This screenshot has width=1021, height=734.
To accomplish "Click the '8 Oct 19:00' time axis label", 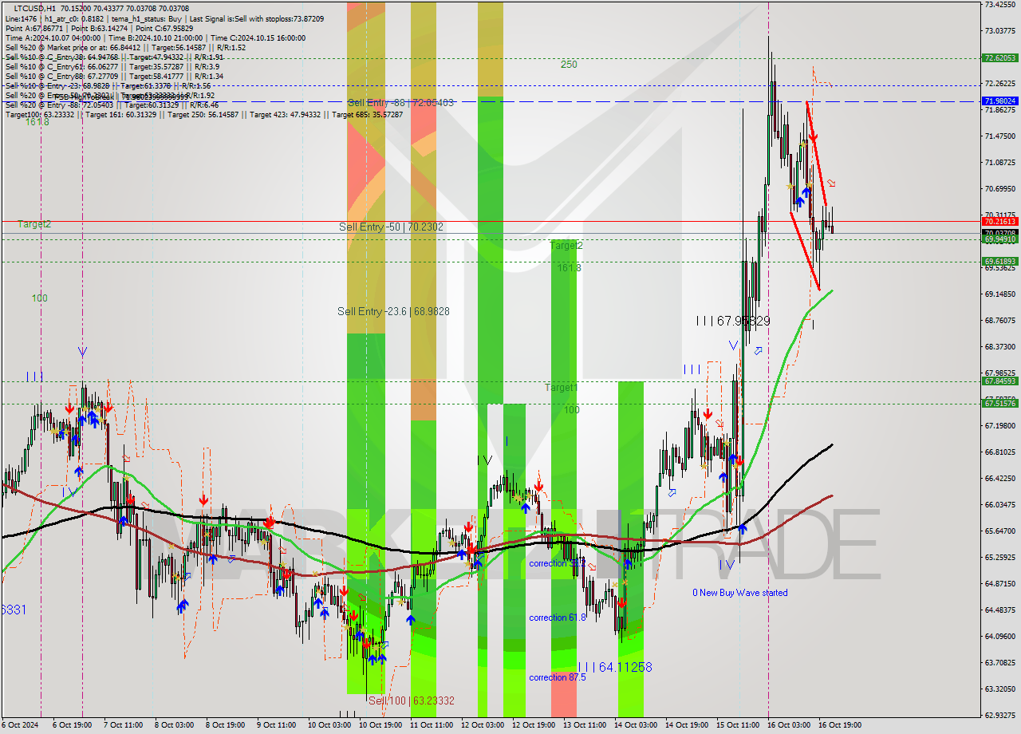I will [226, 725].
